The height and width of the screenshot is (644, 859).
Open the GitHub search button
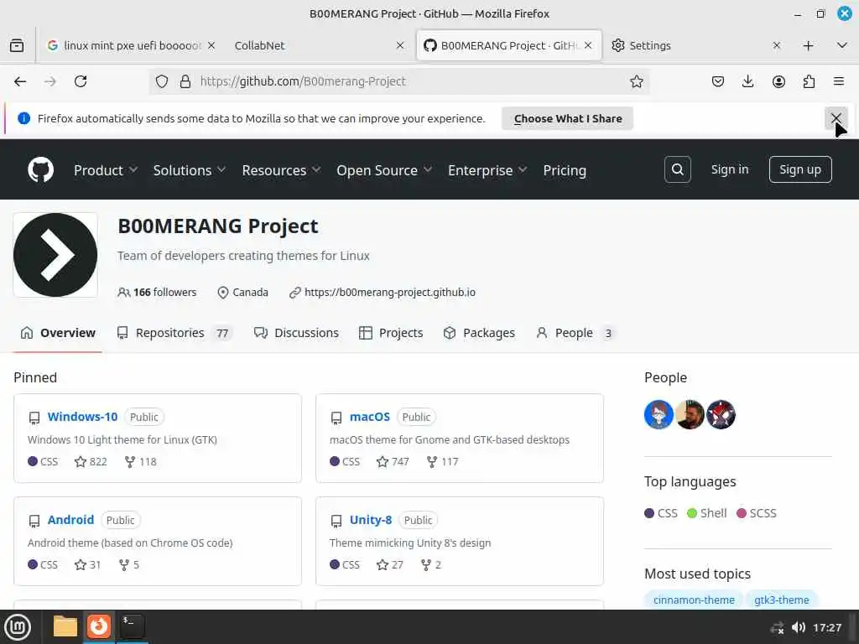[678, 169]
